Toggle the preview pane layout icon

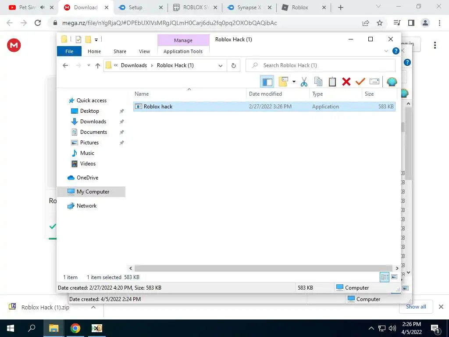click(267, 82)
